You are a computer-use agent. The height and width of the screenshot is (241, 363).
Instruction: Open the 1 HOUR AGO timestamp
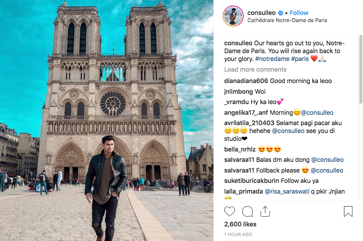click(238, 234)
